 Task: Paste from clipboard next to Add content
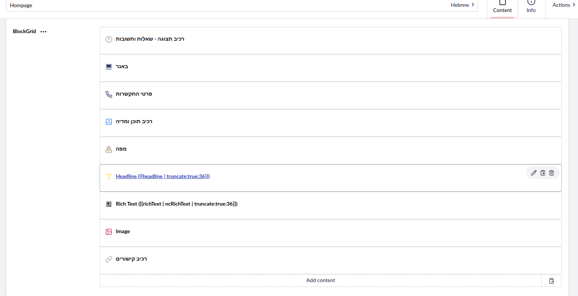tap(552, 281)
